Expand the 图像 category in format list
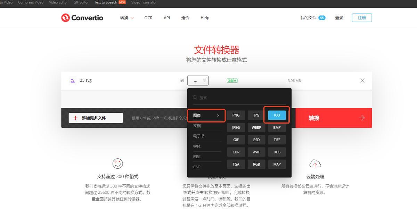 coord(207,116)
